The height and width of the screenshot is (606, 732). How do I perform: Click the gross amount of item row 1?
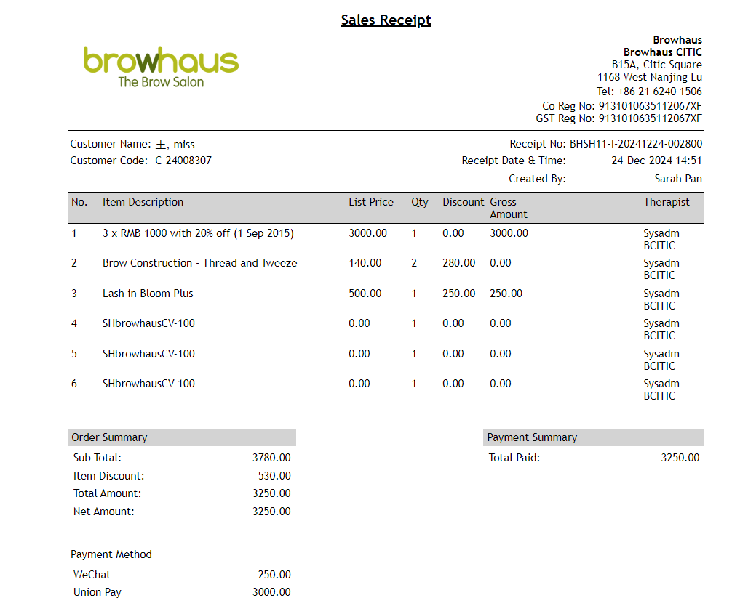(x=509, y=233)
